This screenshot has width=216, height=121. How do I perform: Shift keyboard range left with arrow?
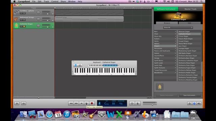(73, 72)
